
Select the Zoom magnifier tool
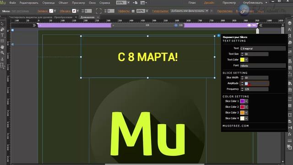click(2, 53)
